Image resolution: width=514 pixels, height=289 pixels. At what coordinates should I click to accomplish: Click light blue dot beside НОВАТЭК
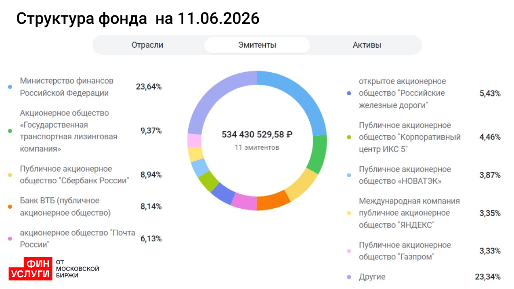click(349, 175)
